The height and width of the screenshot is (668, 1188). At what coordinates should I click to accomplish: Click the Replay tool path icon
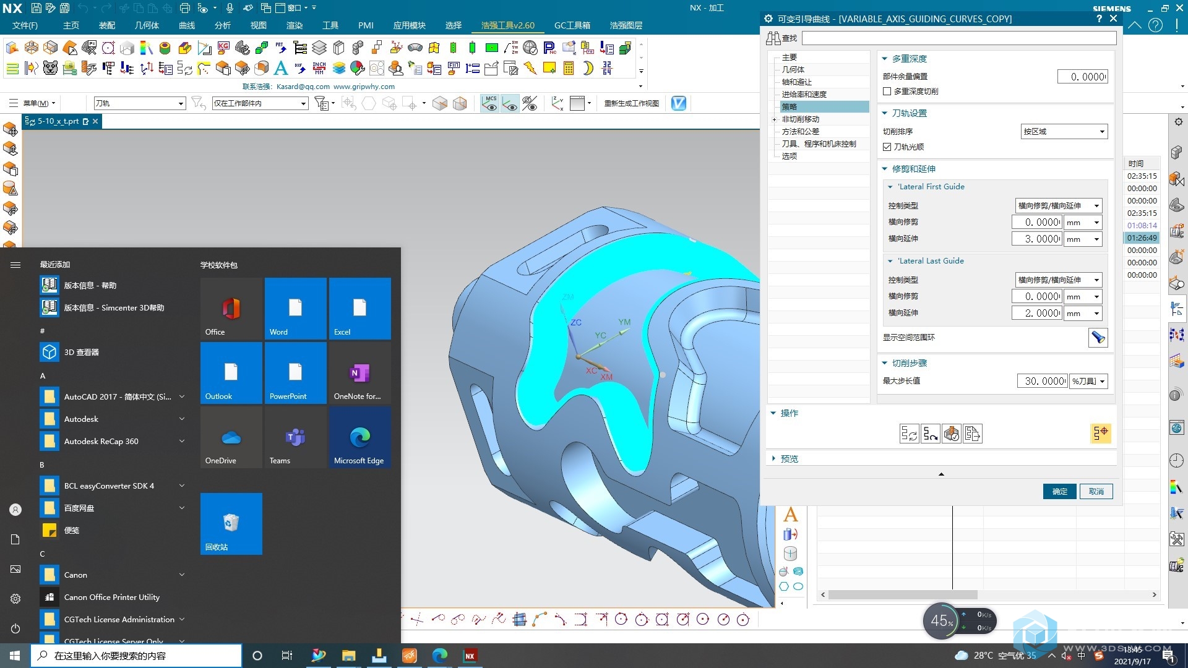[931, 434]
